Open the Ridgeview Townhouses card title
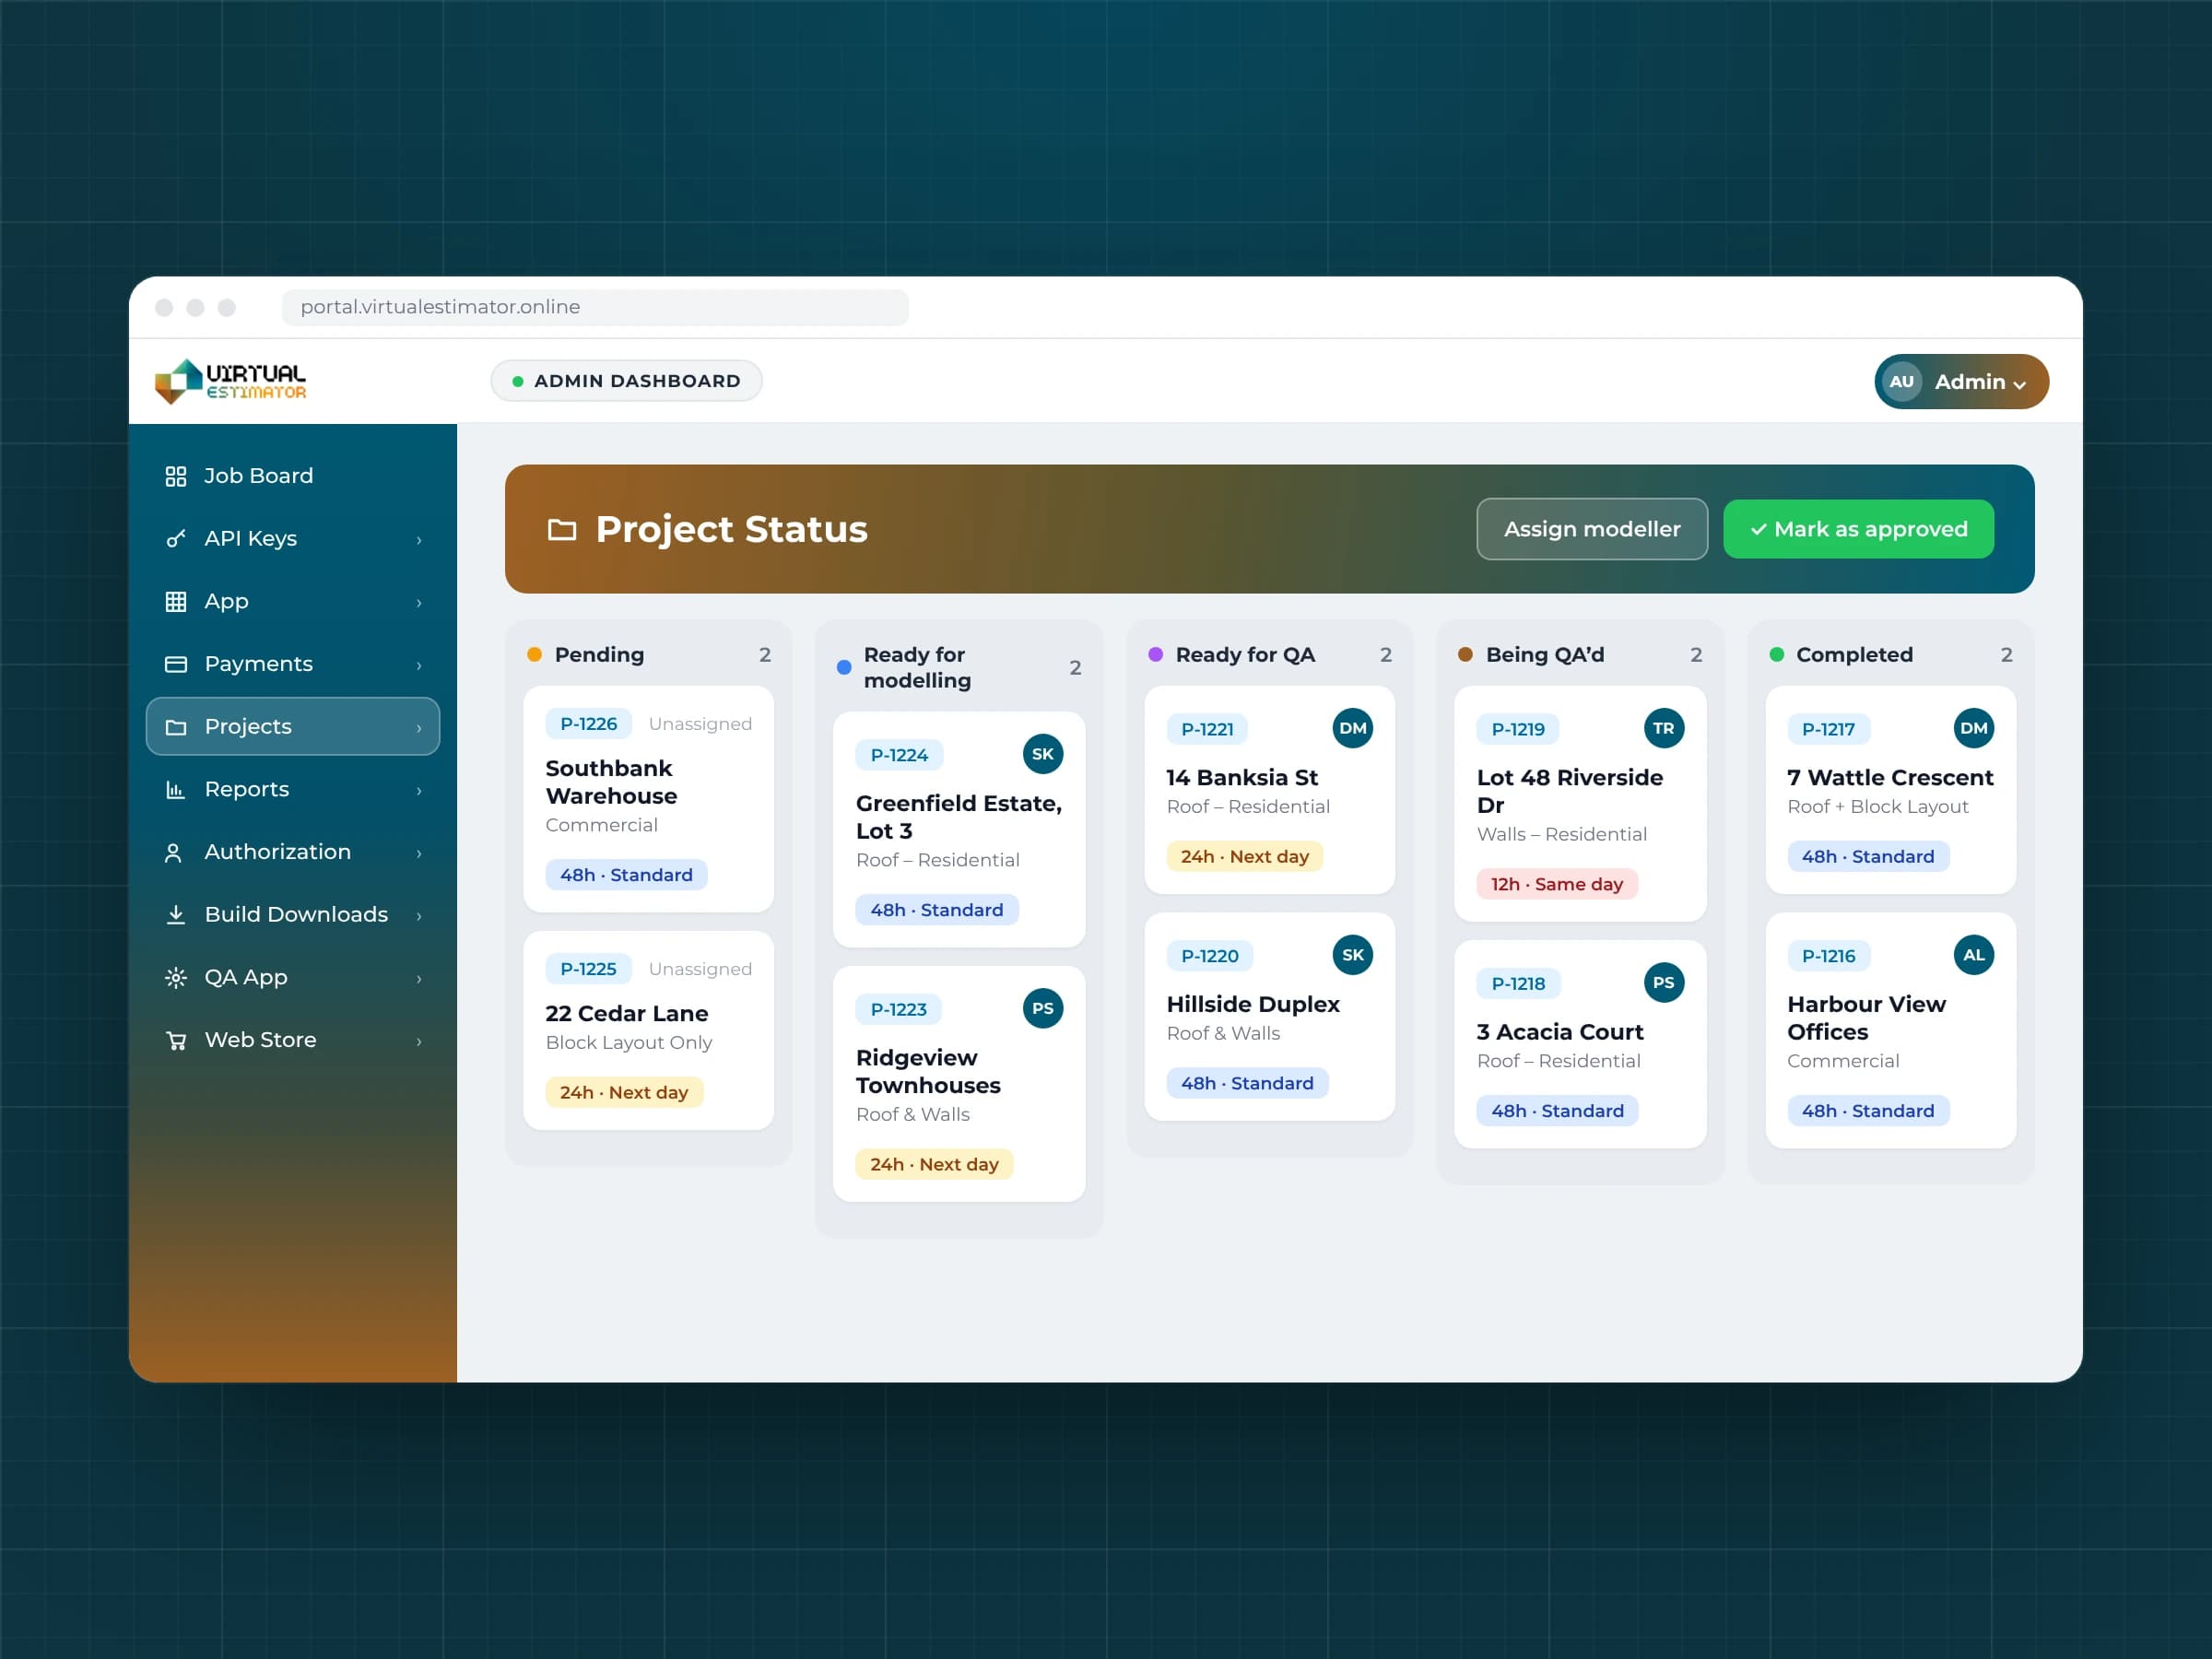The height and width of the screenshot is (1659, 2212). 928,1071
